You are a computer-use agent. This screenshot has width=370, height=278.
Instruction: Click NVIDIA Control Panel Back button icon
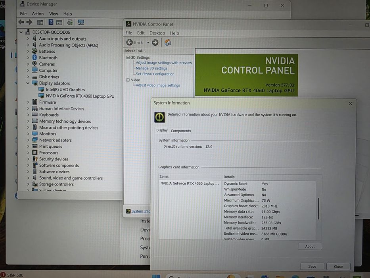pos(129,42)
